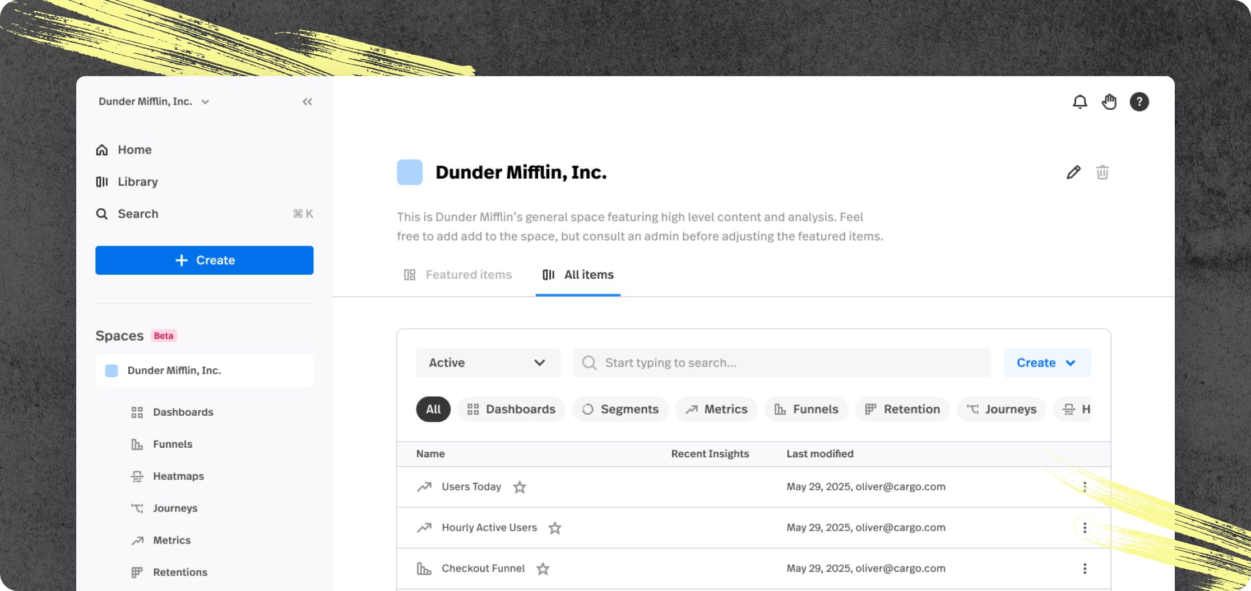Open Dashboards under Spaces

(172, 412)
